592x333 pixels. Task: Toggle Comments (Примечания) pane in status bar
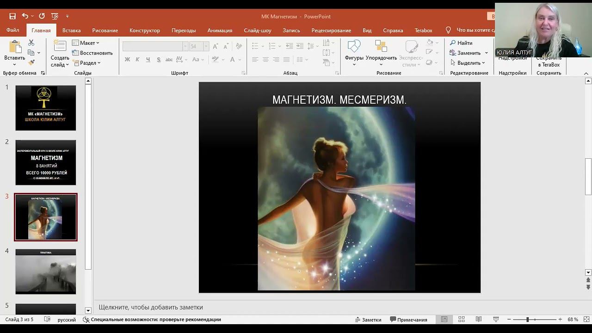click(408, 320)
